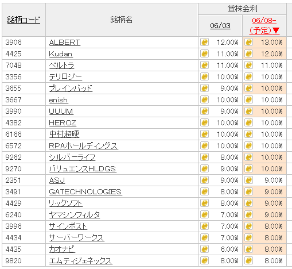The image size is (292, 269).
Task: Click the 06/03 coin icon for 中村超硬
Action: [204, 134]
